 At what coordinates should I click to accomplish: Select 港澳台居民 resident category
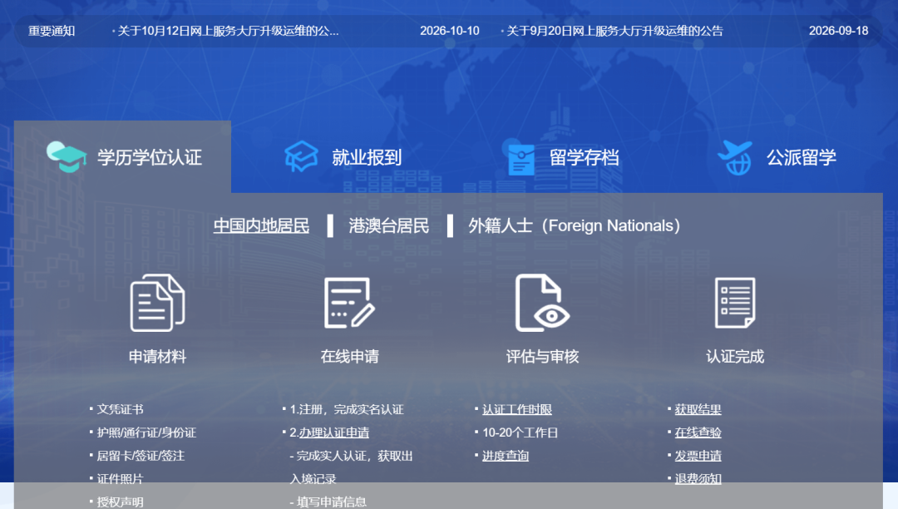pyautogui.click(x=389, y=225)
